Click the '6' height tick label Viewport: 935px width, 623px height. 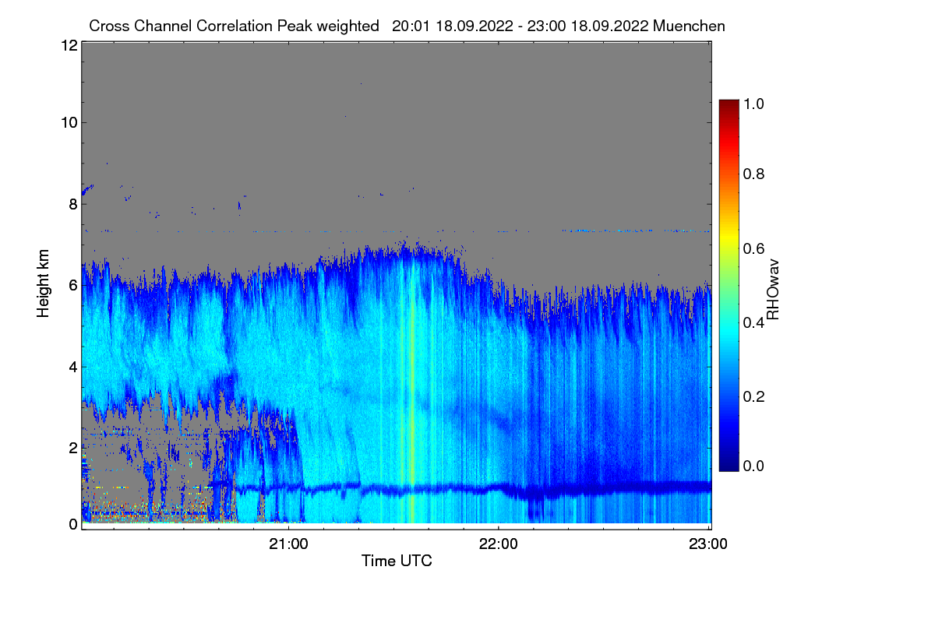pos(72,285)
